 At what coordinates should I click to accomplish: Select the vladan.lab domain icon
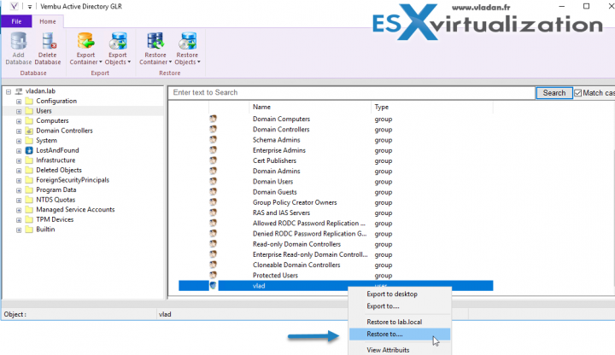point(19,91)
